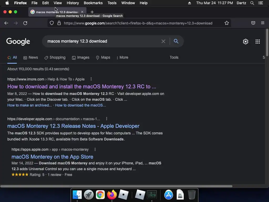Go back with the browser back arrow
The width and height of the screenshot is (269, 202).
[6, 23]
